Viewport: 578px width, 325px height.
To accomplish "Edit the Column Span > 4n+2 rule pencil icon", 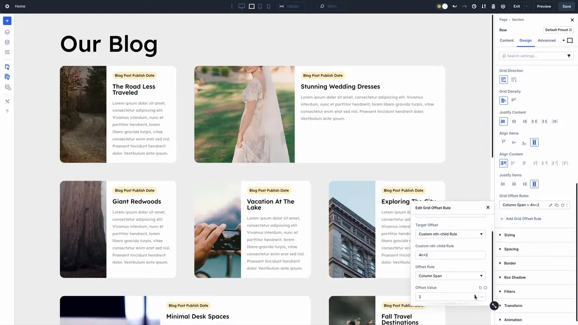I will coord(550,205).
